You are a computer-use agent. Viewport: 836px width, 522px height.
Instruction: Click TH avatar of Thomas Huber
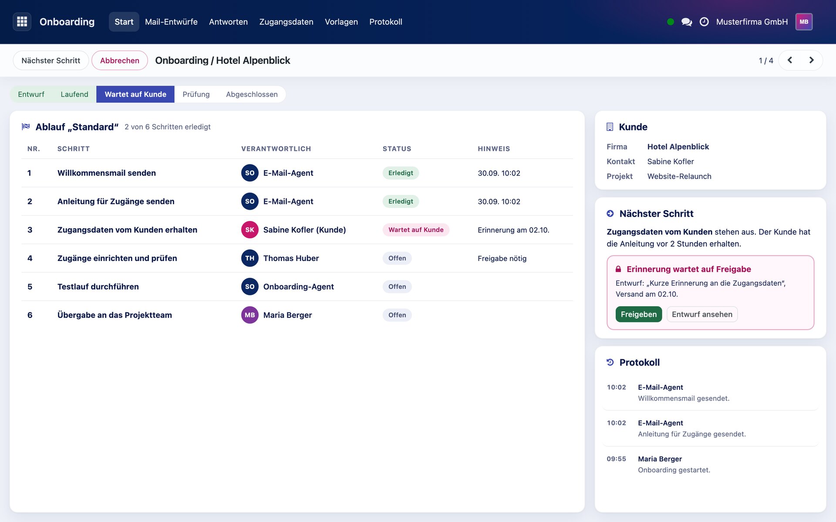(250, 258)
